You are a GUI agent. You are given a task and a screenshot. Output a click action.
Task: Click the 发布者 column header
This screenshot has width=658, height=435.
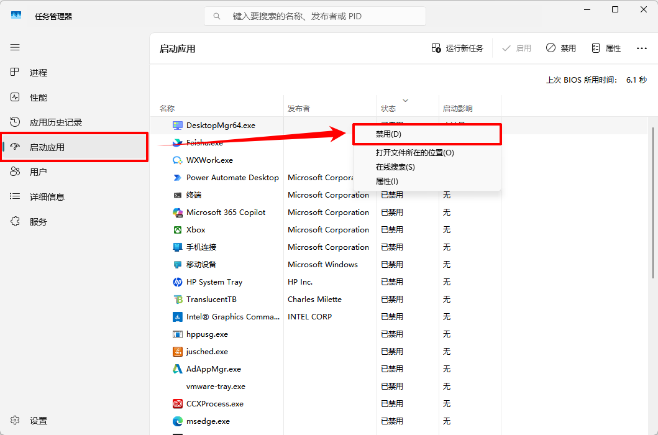click(299, 109)
